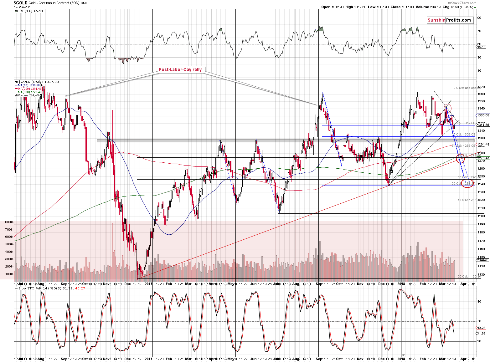Viewport: 490px width, 362px height.
Task: Click the Volume 284.5K header value
Action: tap(428, 7)
